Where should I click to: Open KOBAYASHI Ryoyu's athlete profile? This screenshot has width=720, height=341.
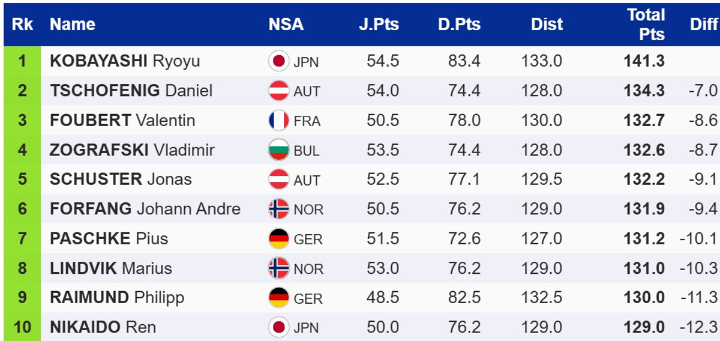125,61
